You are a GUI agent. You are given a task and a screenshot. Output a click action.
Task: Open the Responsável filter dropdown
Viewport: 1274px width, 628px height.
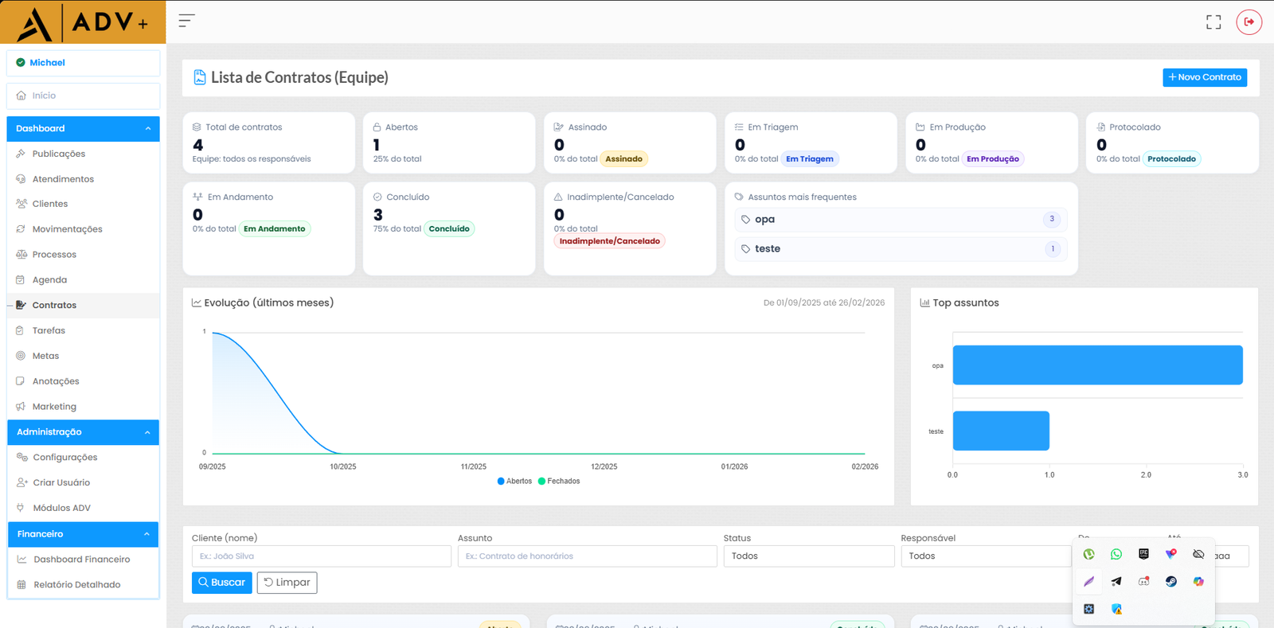pyautogui.click(x=985, y=556)
